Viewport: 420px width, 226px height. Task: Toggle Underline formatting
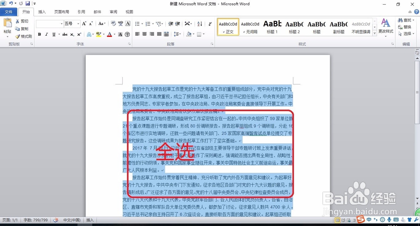click(x=54, y=34)
